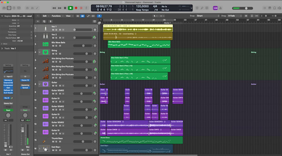Screen dimensions: 282x156
Task: Toggle the Inspector button in control bar
Action: 9,8
